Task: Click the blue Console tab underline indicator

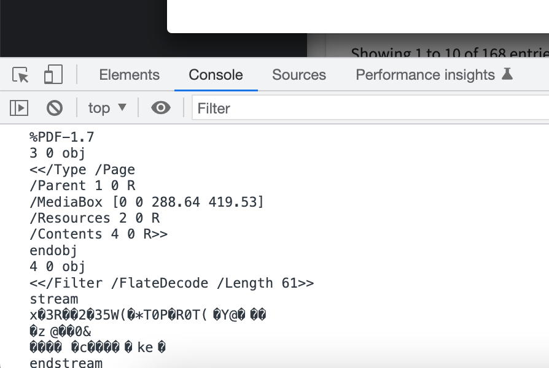Action: pos(216,89)
